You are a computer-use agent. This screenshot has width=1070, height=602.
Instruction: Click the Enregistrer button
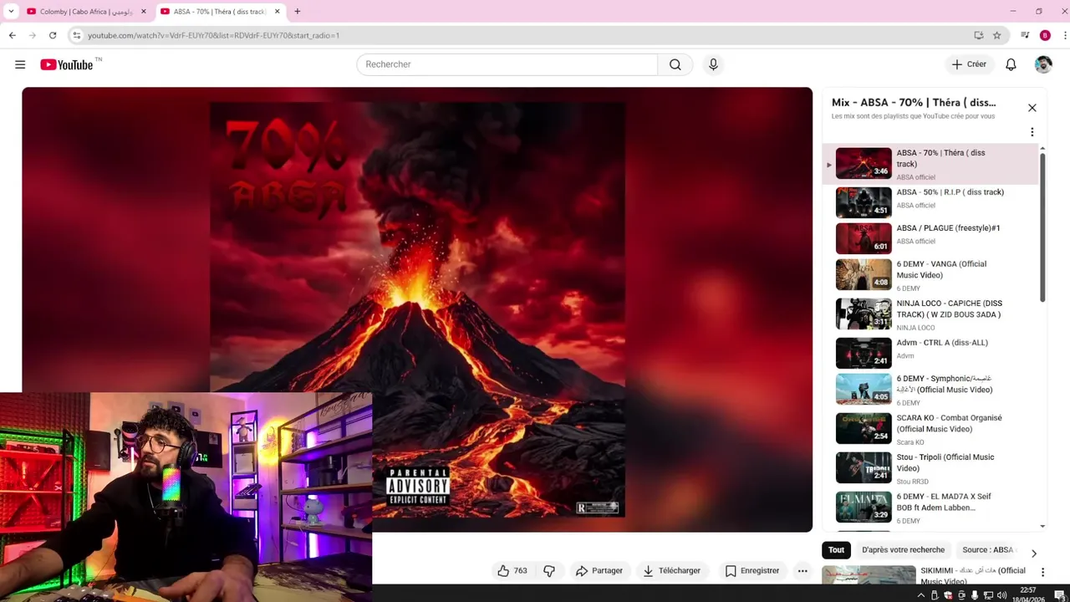(752, 571)
